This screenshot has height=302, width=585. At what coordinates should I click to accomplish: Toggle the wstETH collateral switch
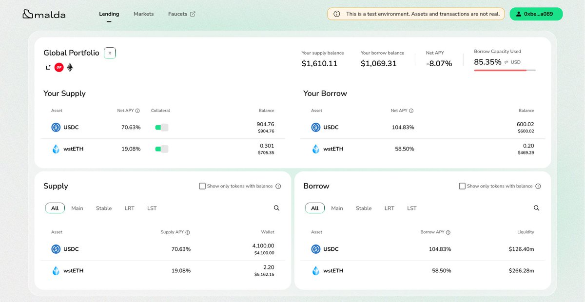pyautogui.click(x=161, y=149)
